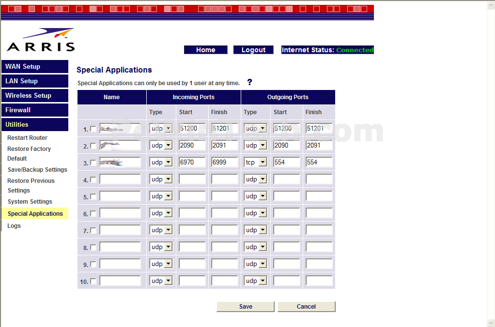The height and width of the screenshot is (327, 495).
Task: Open the Logs link
Action: coord(14,226)
